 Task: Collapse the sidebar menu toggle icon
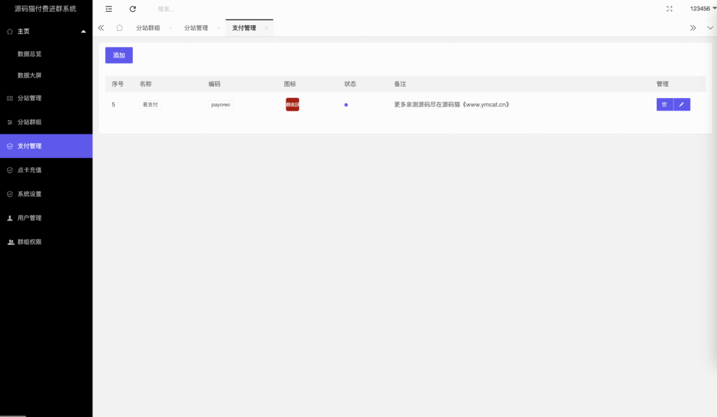point(109,8)
